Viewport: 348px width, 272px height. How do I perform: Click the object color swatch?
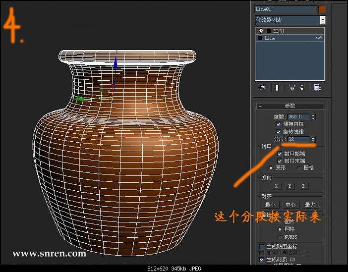pos(322,9)
